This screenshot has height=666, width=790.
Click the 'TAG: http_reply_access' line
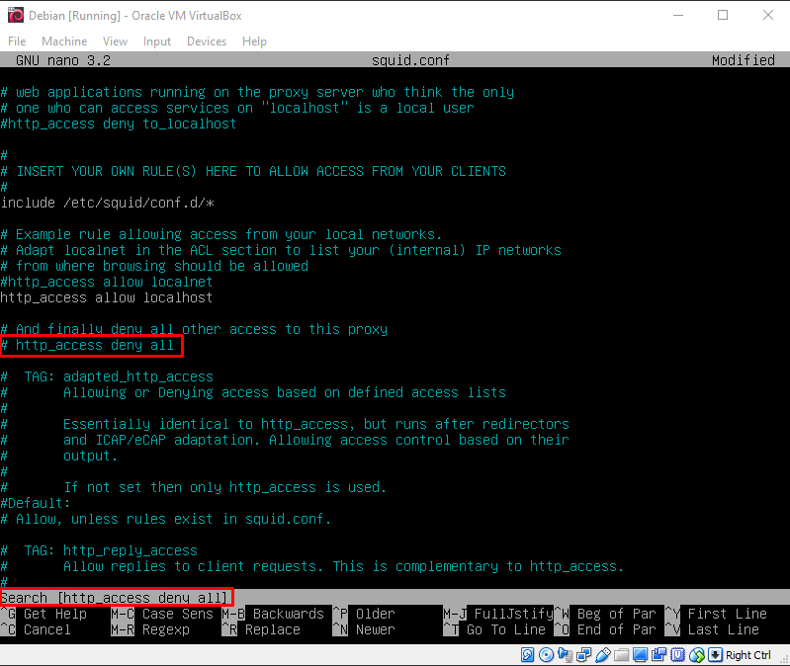[99, 550]
